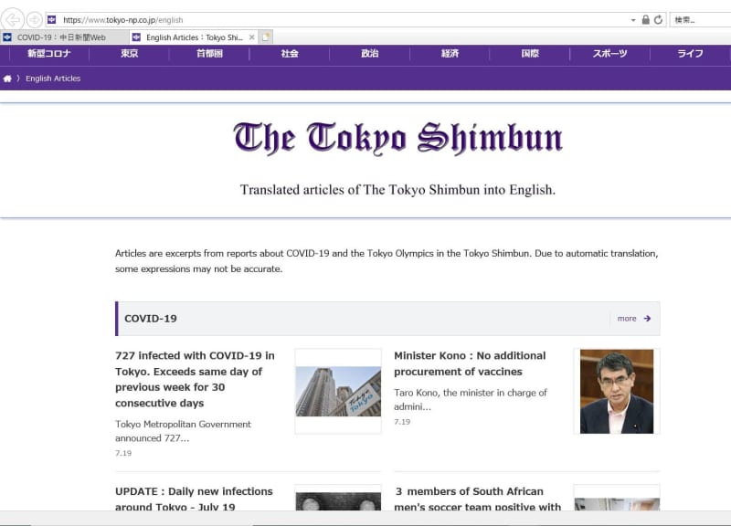Open the ライフ menu

coord(691,54)
